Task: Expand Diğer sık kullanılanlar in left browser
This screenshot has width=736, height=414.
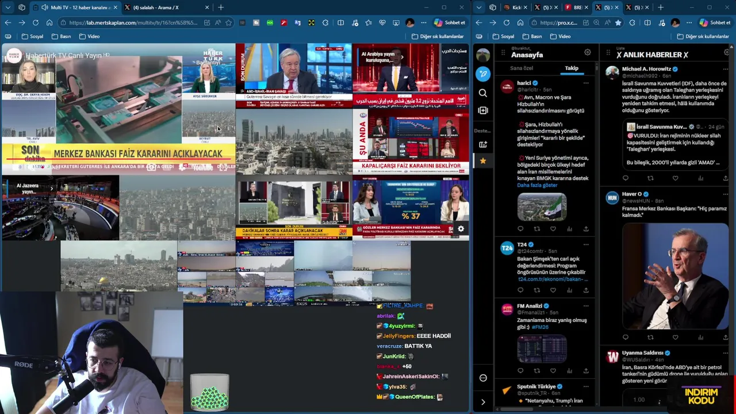Action: pyautogui.click(x=438, y=36)
